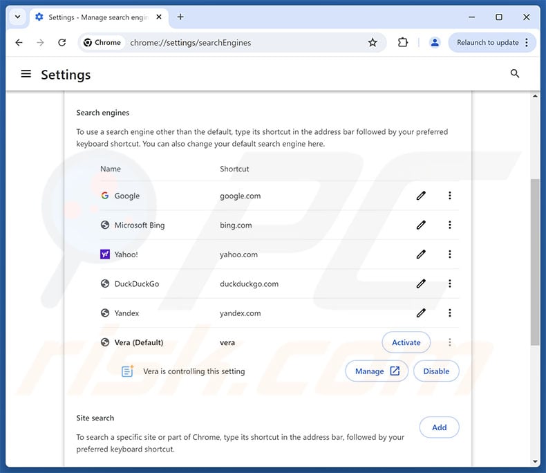Click the Vera (Default) name

139,342
